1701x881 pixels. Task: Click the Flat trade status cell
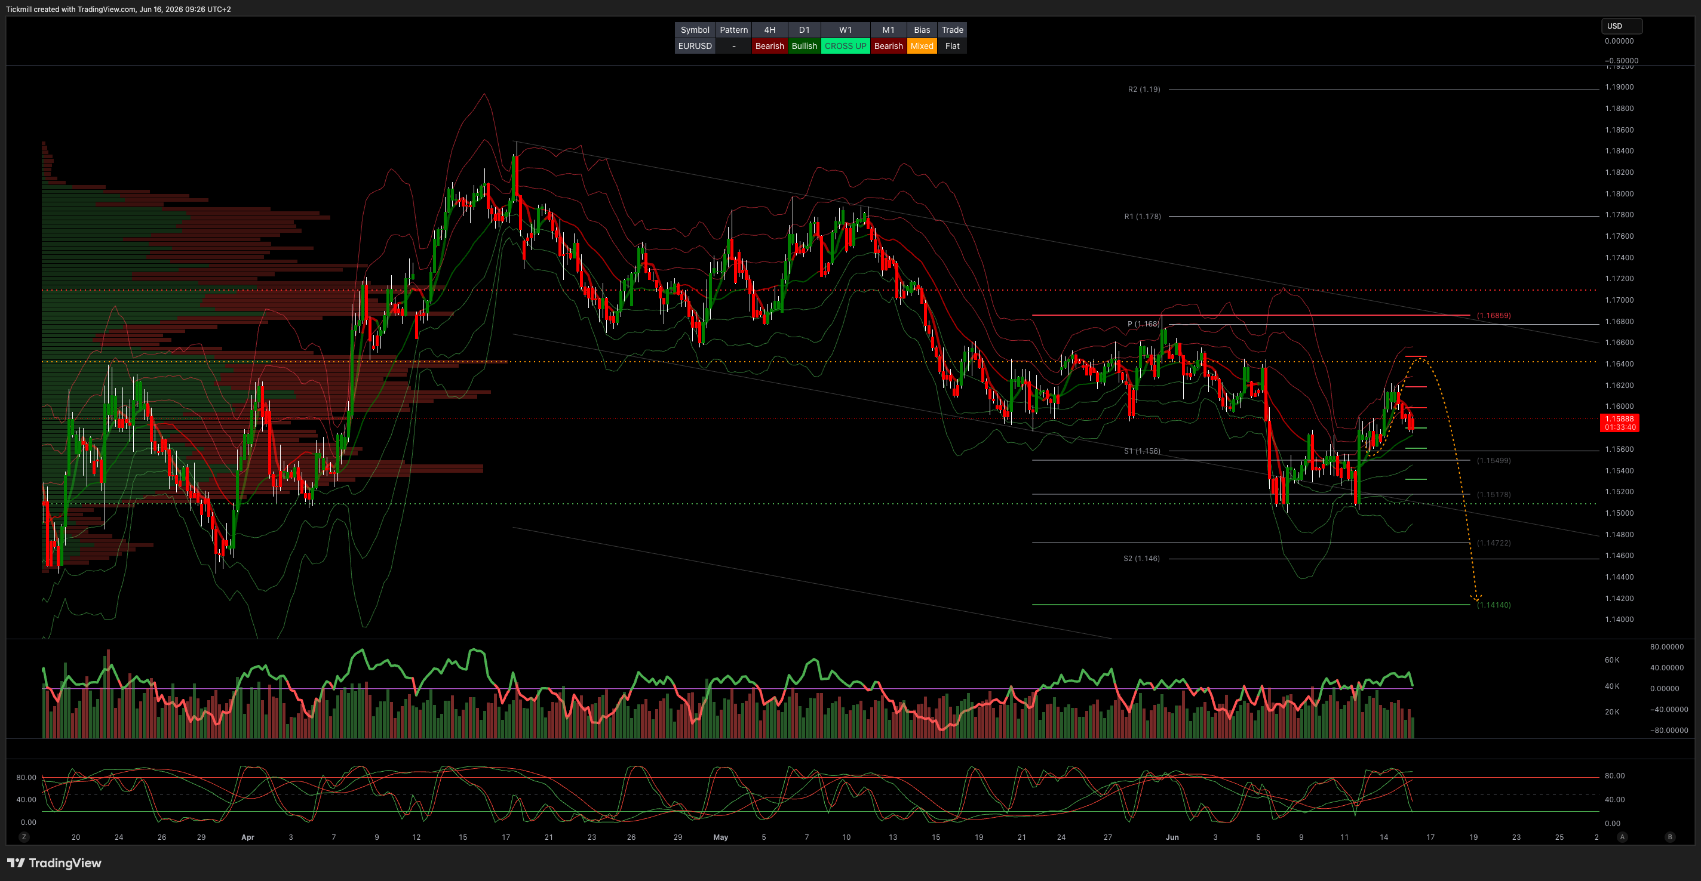point(952,46)
